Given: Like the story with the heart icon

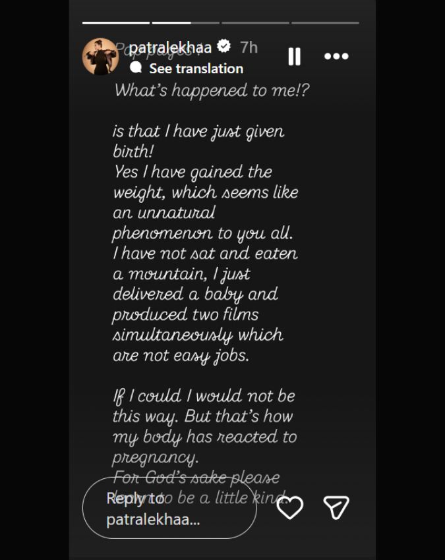Looking at the screenshot, I should pos(289,507).
